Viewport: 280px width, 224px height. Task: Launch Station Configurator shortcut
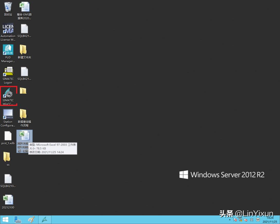click(8, 118)
